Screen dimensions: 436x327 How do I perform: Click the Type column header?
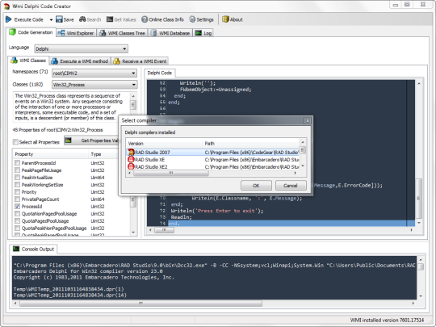point(103,154)
